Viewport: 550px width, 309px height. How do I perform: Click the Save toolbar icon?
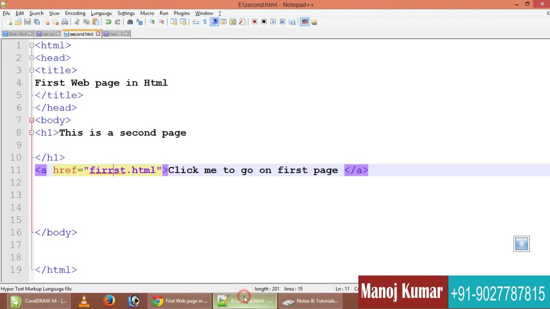pyautogui.click(x=27, y=22)
